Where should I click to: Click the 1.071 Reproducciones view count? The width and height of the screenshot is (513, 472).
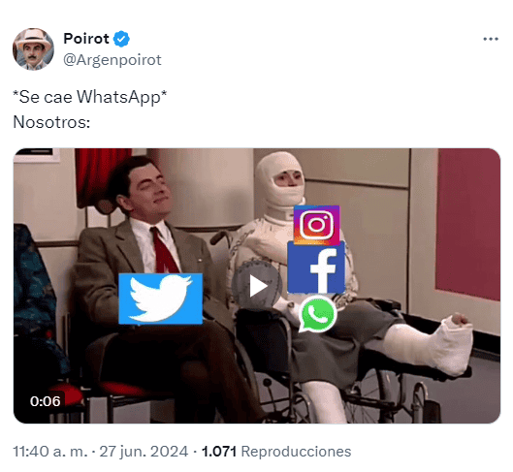pyautogui.click(x=276, y=452)
